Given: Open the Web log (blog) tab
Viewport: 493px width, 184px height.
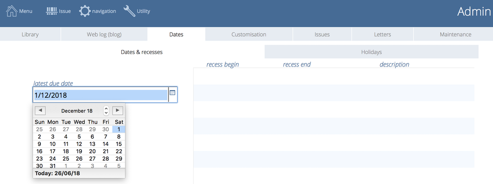Looking at the screenshot, I should tap(104, 34).
